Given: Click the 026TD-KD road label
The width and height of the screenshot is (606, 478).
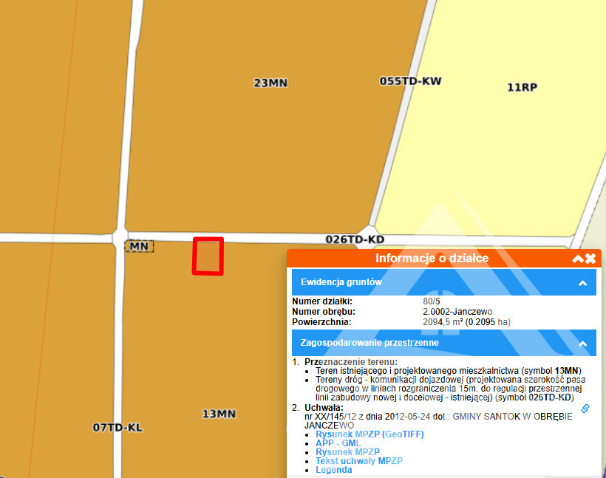Looking at the screenshot, I should (355, 239).
